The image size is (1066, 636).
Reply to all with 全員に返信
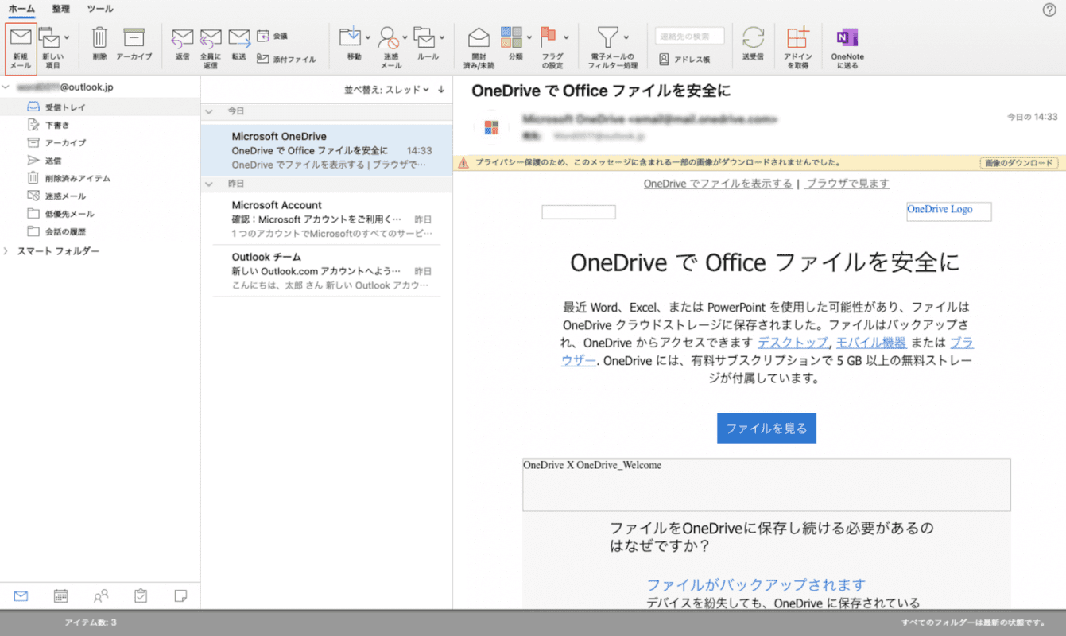point(211,48)
